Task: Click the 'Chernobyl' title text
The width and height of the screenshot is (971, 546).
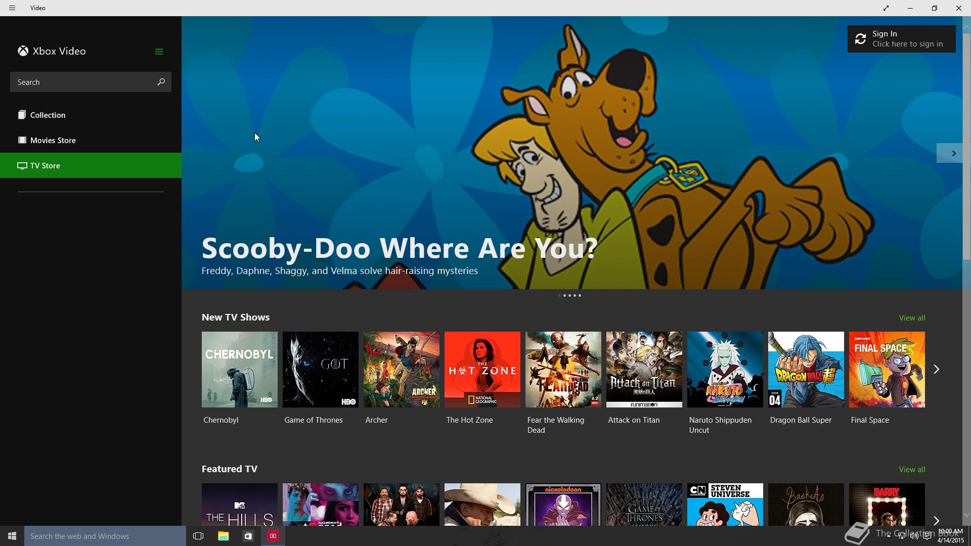Action: pos(221,420)
